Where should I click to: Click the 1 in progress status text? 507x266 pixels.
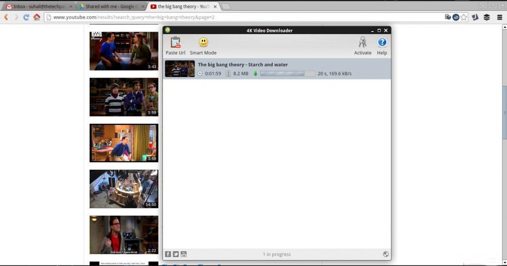click(x=277, y=254)
